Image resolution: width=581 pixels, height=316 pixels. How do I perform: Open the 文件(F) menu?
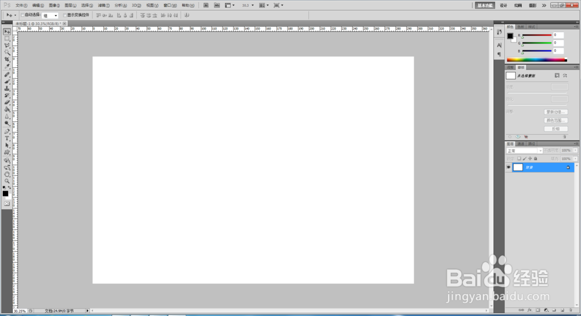tap(21, 6)
